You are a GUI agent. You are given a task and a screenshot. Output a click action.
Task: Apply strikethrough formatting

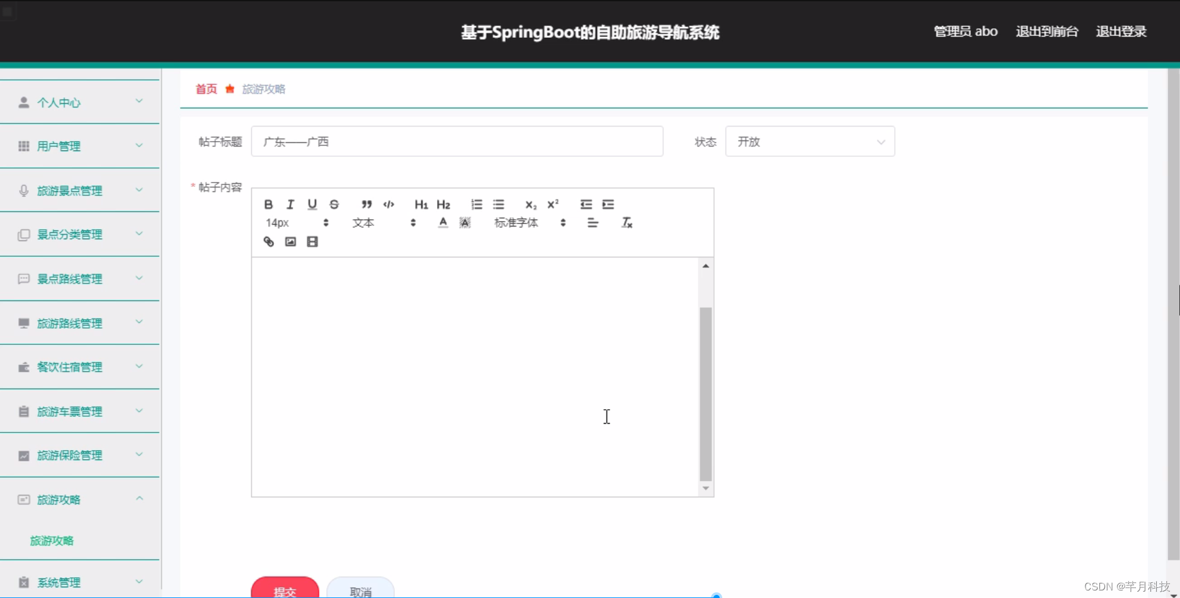tap(334, 204)
